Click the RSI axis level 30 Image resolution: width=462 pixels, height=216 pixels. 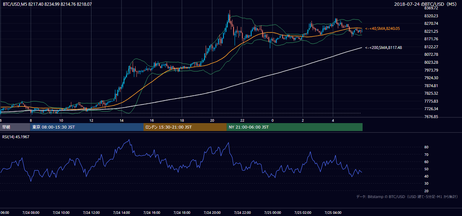tap(426, 184)
